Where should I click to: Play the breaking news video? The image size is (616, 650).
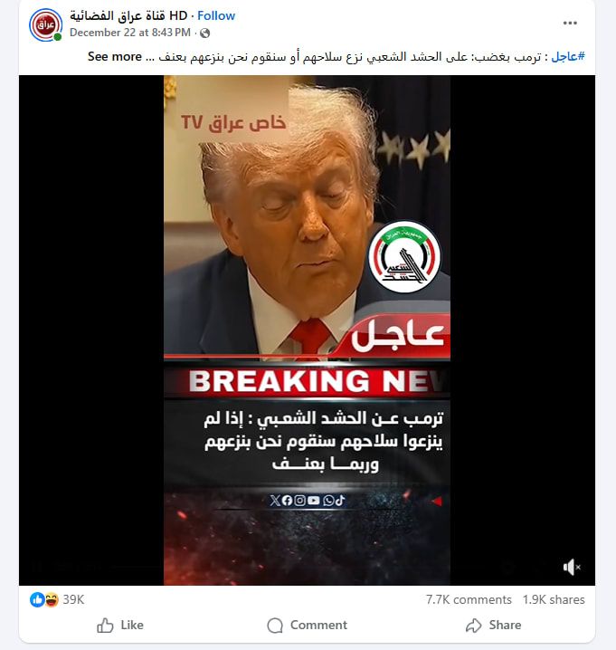[307, 330]
